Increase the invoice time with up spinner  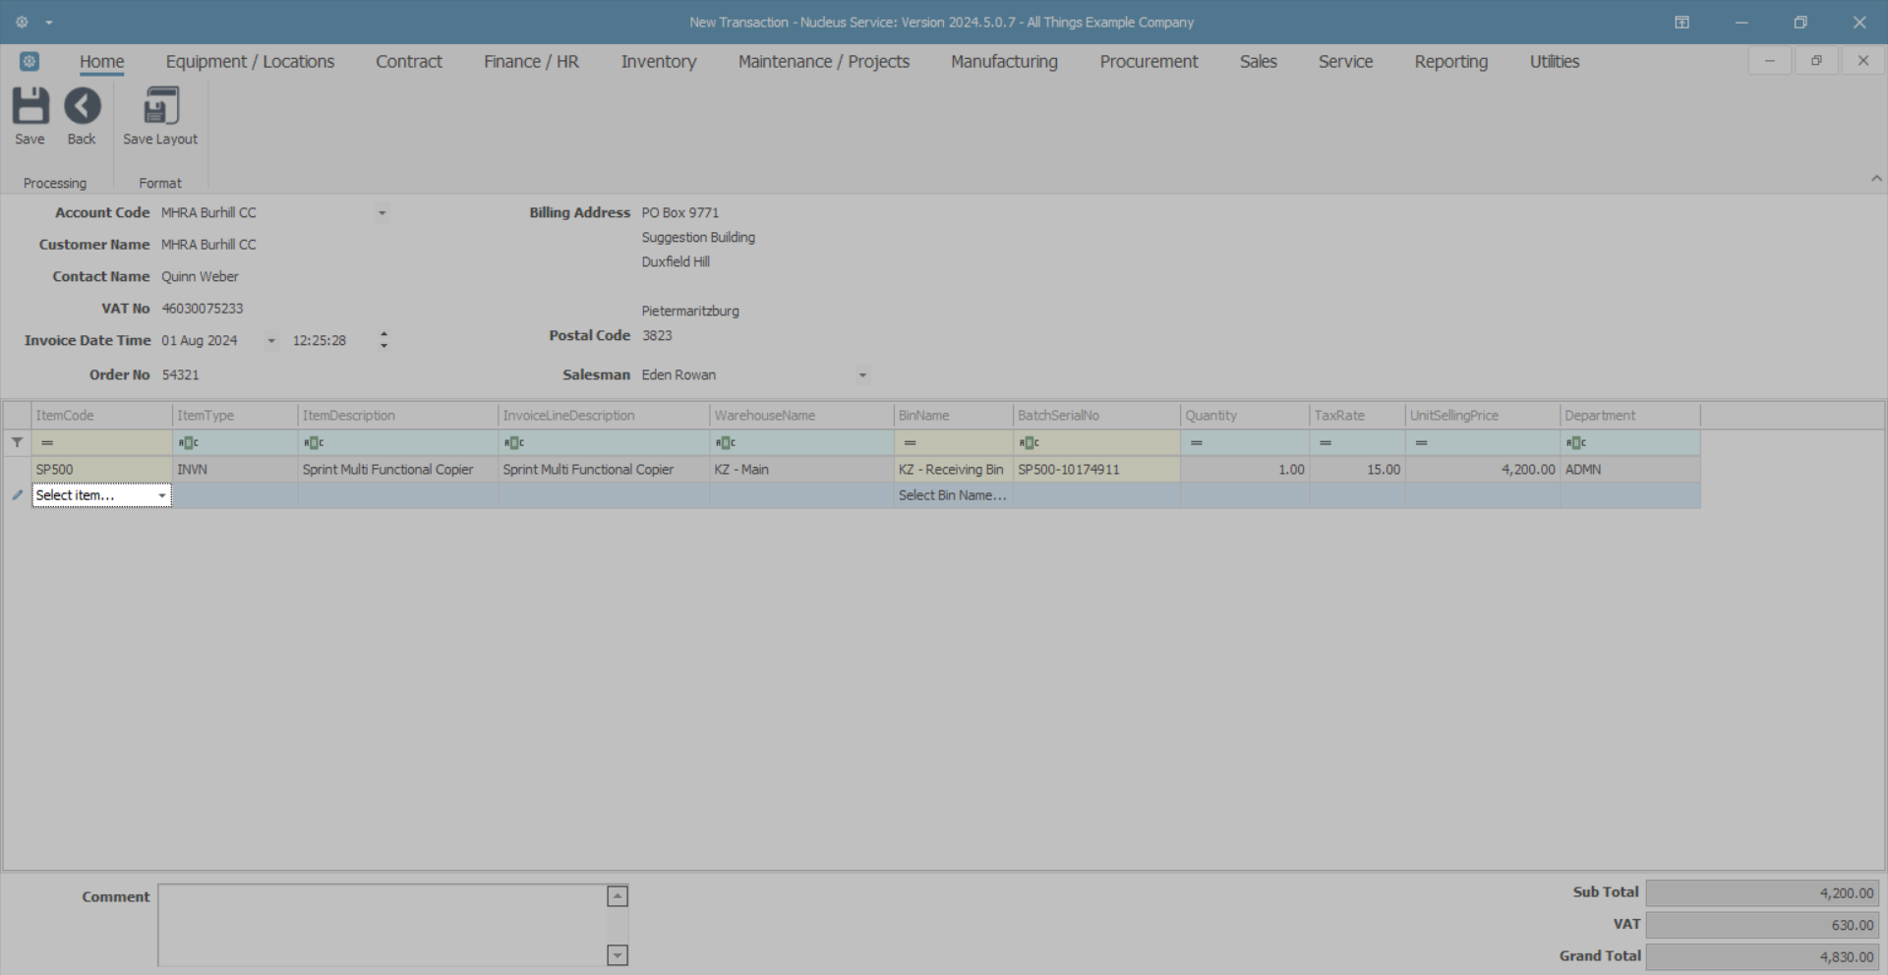(x=383, y=334)
